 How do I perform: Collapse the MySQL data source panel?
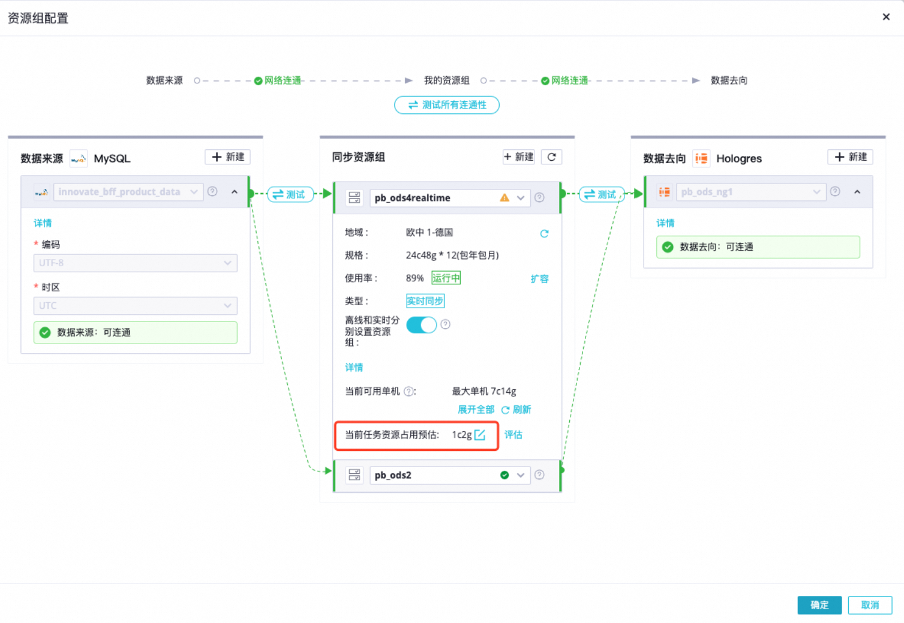(x=235, y=192)
